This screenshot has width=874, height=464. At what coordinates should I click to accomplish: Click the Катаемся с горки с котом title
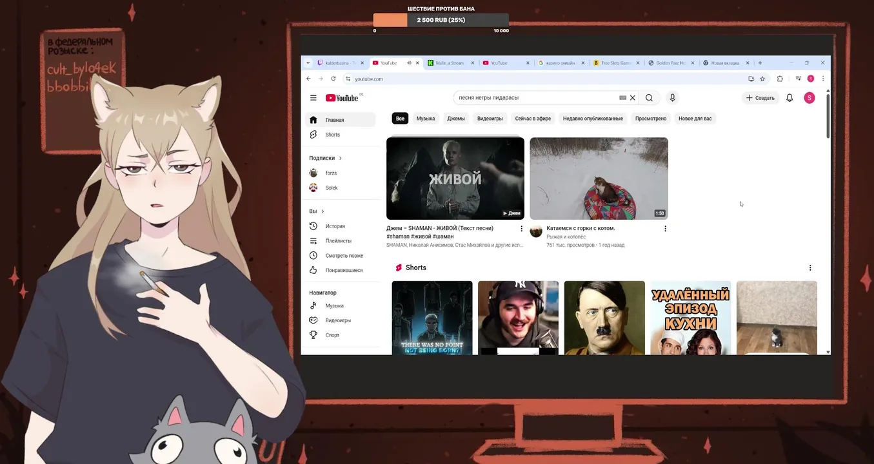coord(581,228)
